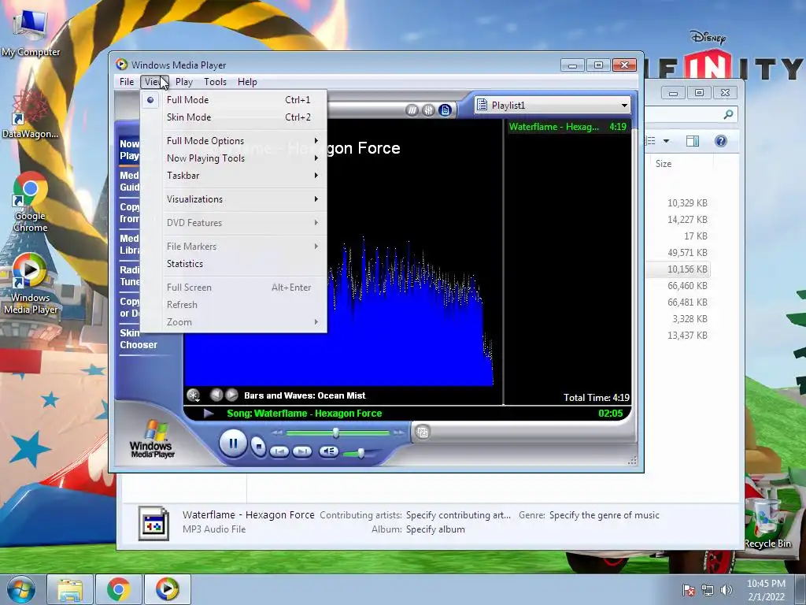Open the Media Guide tab
This screenshot has width=806, height=605.
point(129,181)
